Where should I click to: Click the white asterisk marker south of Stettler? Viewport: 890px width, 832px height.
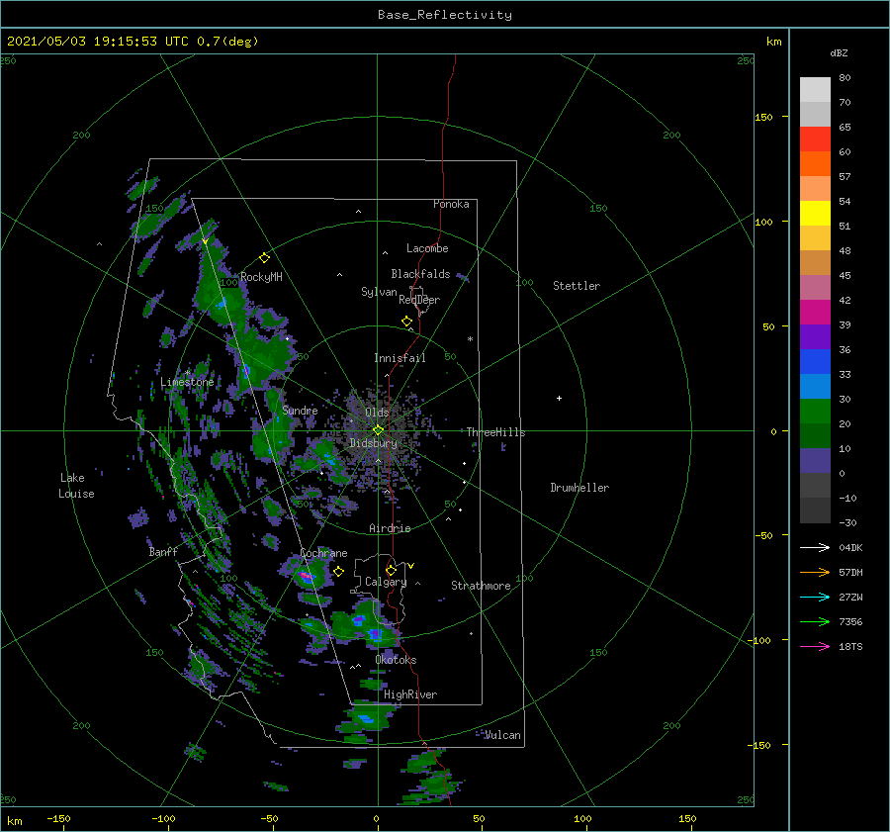pyautogui.click(x=470, y=339)
